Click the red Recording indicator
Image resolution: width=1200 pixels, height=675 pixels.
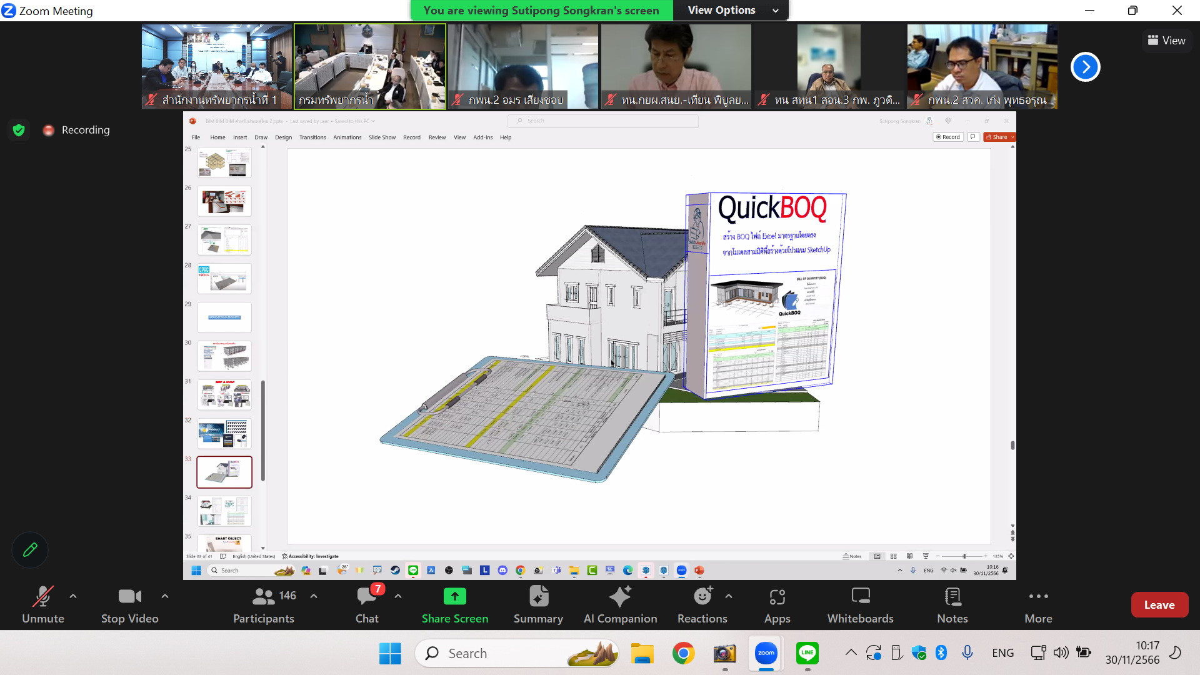point(76,130)
